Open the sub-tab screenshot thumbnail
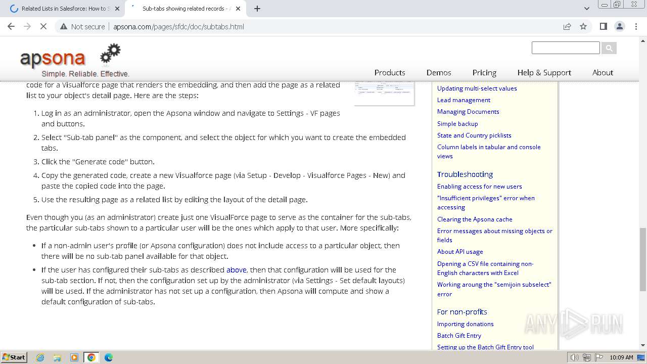This screenshot has height=364, width=647. tap(384, 93)
